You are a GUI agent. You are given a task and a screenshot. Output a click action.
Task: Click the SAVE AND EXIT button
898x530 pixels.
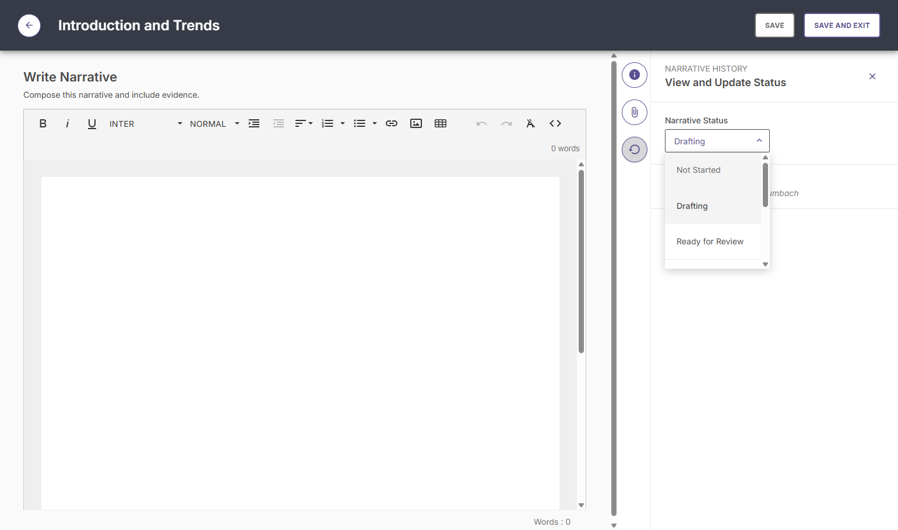[841, 26]
